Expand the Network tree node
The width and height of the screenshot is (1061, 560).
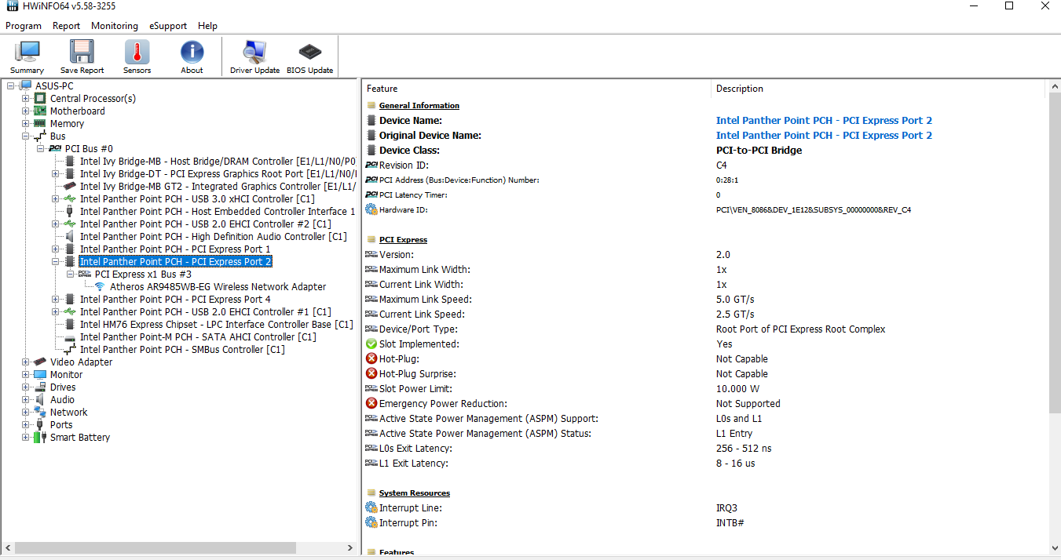pyautogui.click(x=26, y=412)
